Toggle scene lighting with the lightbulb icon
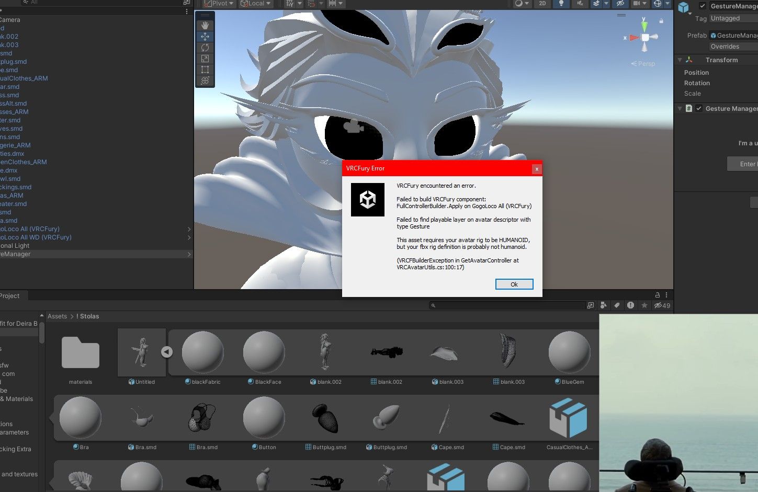 pos(561,3)
